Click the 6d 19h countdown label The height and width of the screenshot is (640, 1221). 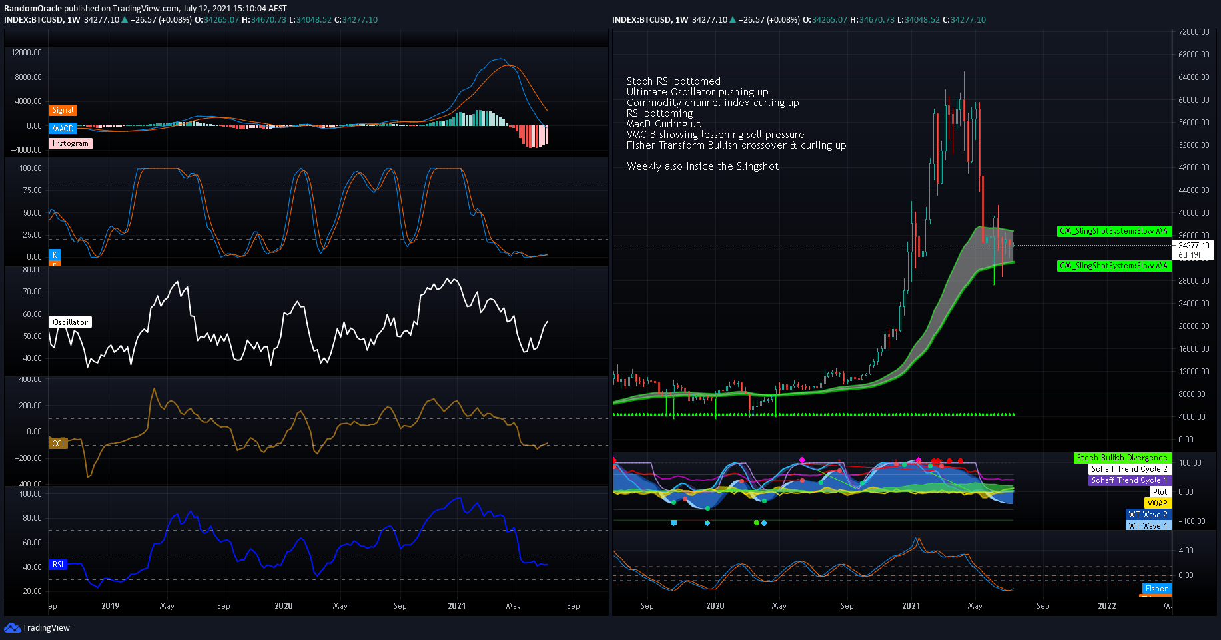pyautogui.click(x=1191, y=255)
